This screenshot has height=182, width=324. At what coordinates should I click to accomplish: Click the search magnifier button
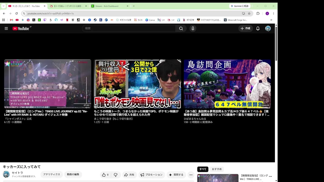tap(181, 29)
